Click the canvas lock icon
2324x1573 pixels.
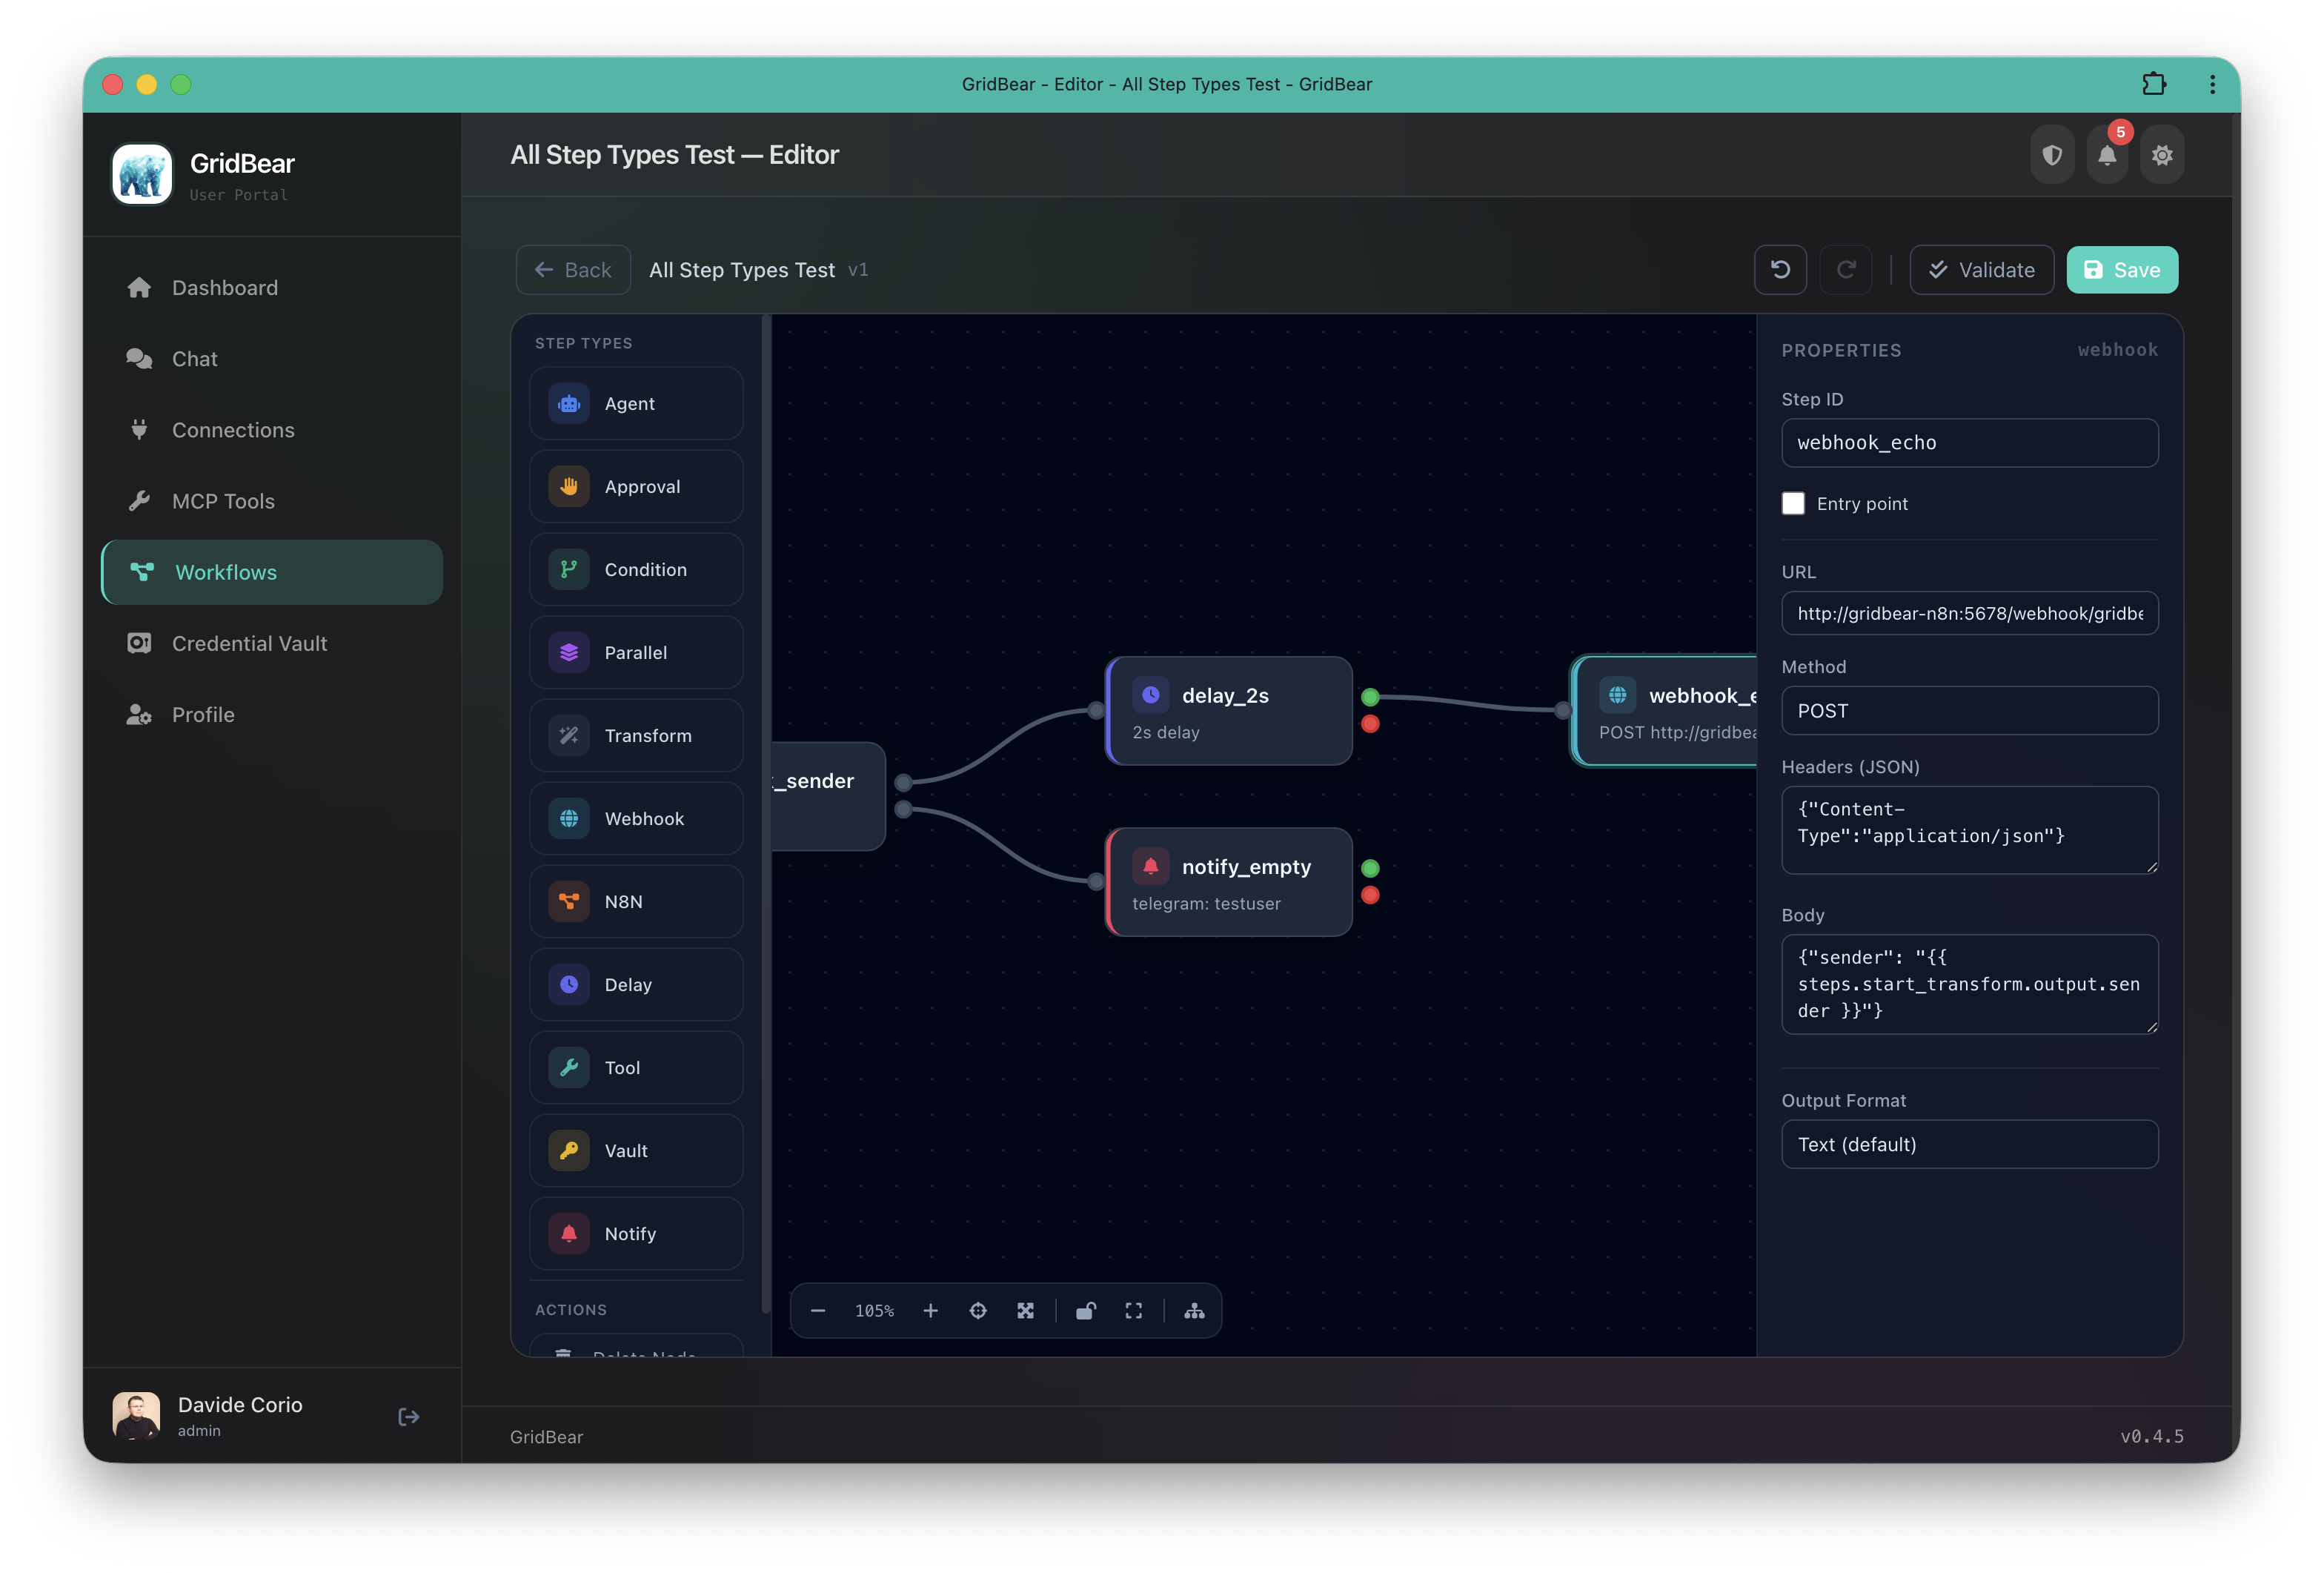pos(1086,1310)
